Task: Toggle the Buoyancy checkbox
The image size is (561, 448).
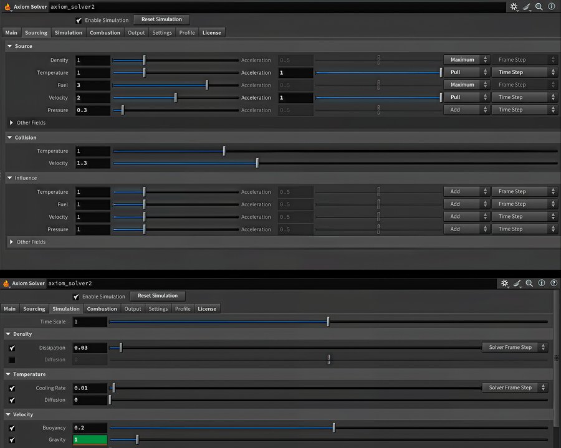Action: point(12,428)
